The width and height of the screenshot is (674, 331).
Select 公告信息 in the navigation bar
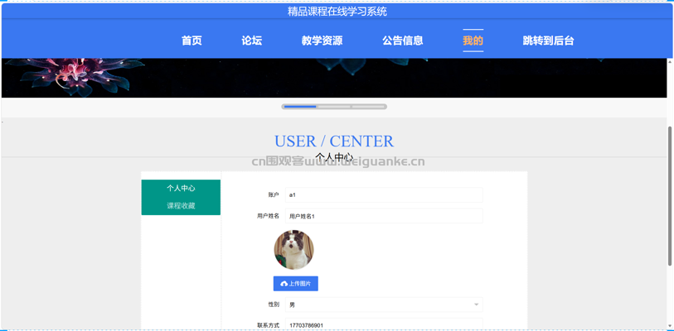pyautogui.click(x=403, y=41)
